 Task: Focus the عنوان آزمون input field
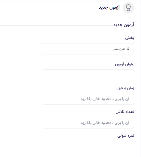tap(88, 75)
